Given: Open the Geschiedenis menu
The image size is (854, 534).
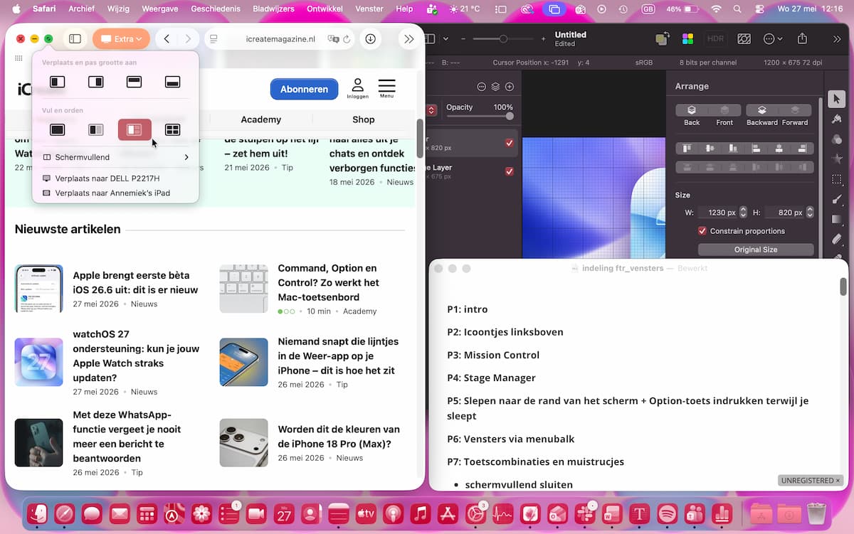Looking at the screenshot, I should (x=216, y=9).
